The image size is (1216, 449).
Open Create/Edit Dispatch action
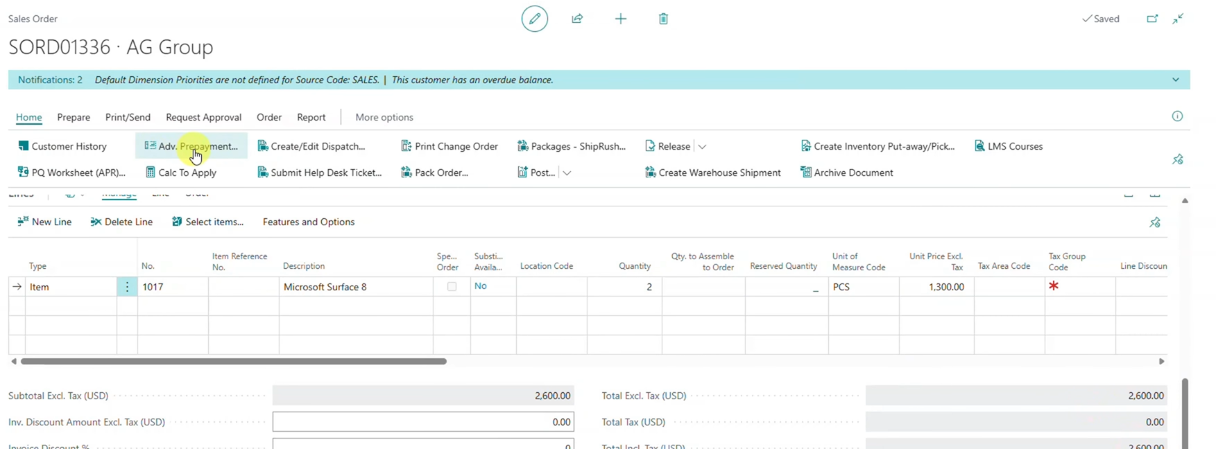click(311, 146)
